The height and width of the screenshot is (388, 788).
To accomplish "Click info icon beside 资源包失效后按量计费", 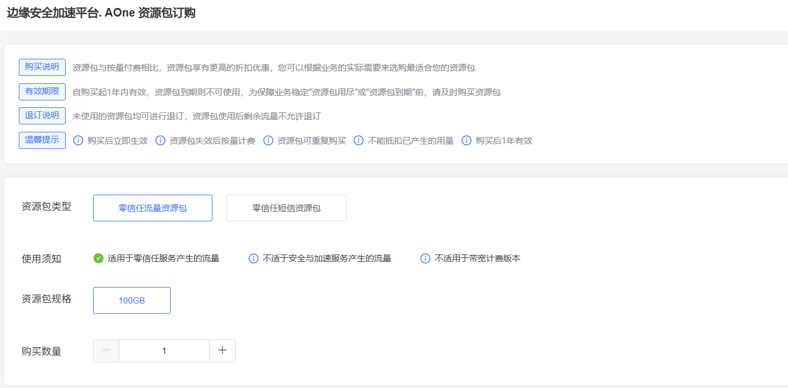I will (160, 140).
